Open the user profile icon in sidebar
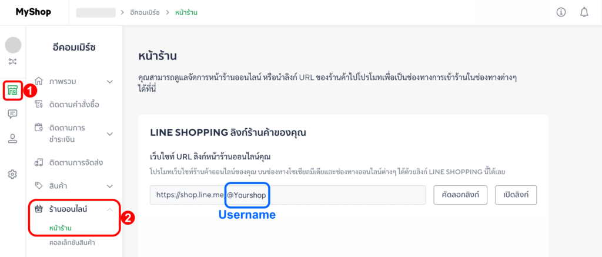 click(x=13, y=138)
